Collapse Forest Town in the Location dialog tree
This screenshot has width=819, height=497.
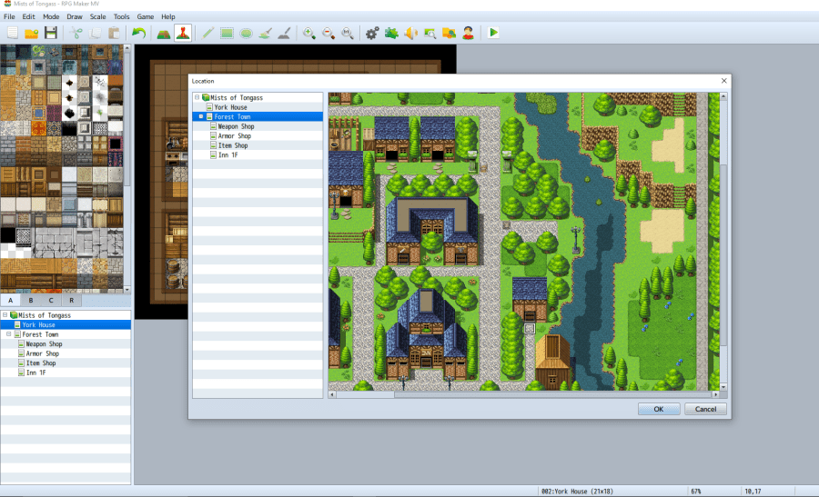201,117
